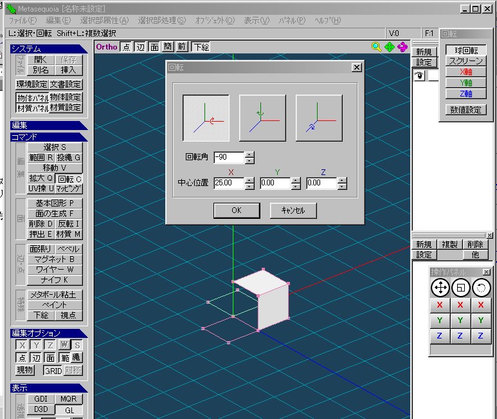The image size is (497, 419).
Task: Open the ファイル(F) menu
Action: [23, 21]
